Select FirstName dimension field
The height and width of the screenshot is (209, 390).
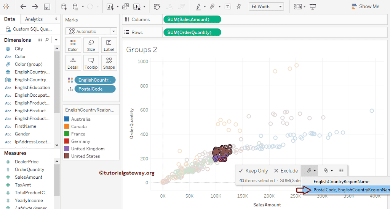coord(26,126)
